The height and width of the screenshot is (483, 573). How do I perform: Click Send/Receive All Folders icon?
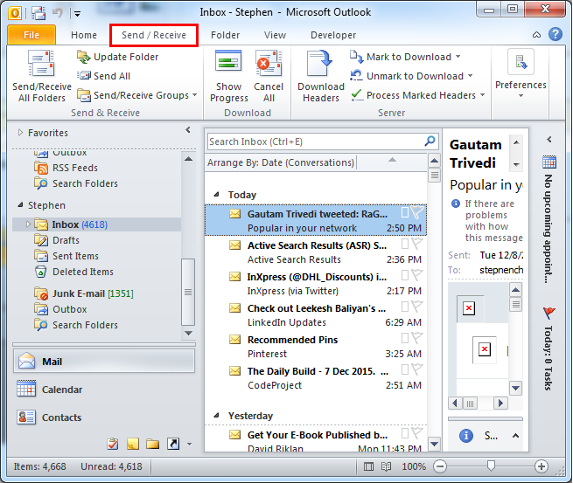pyautogui.click(x=41, y=63)
